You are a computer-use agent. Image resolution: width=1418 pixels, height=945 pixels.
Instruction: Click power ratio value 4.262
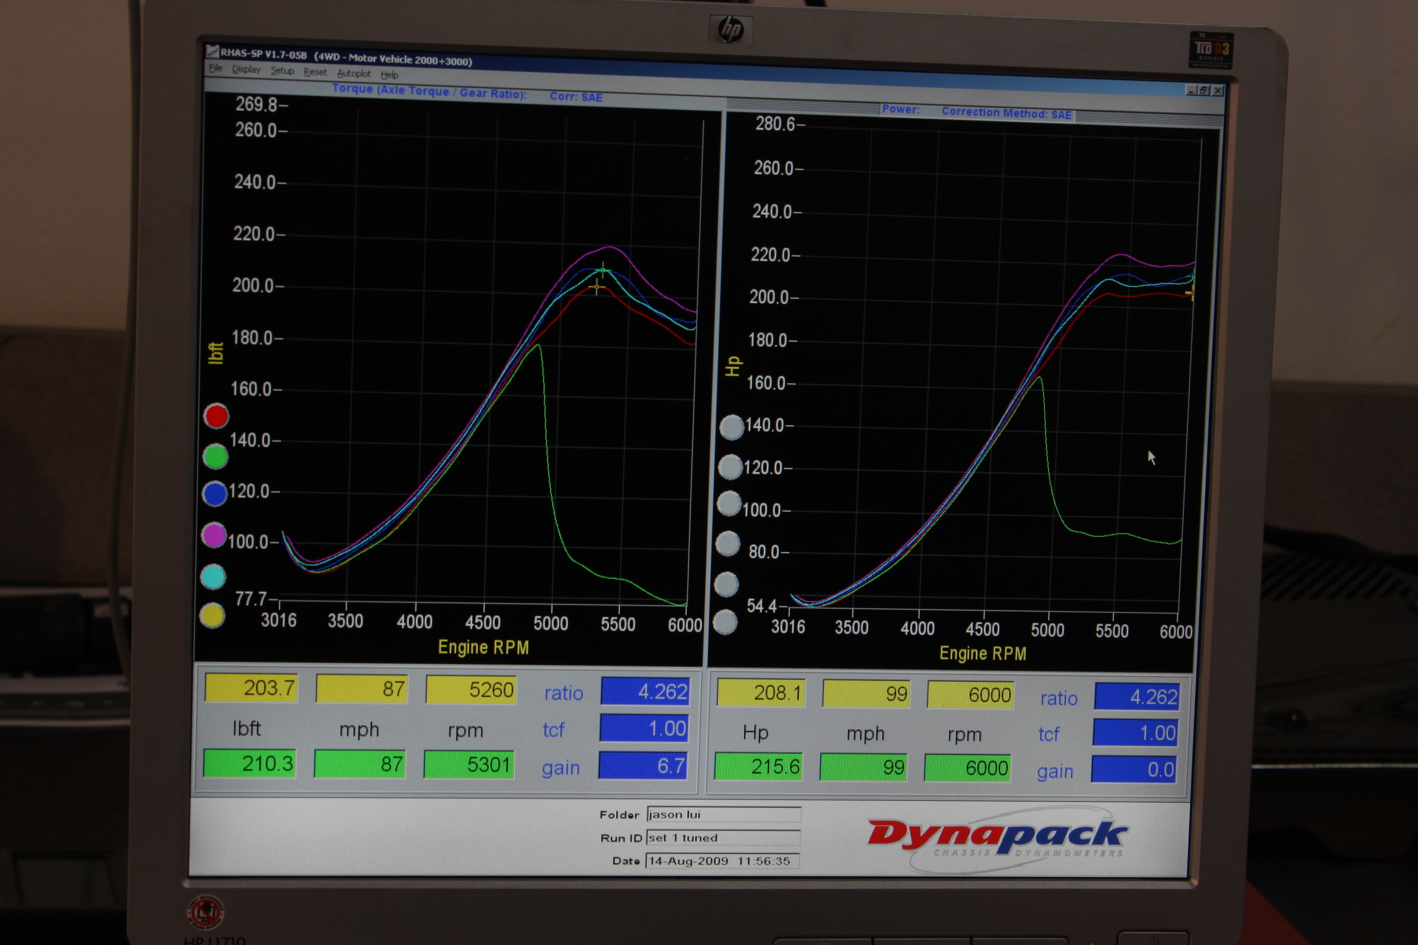coord(1137,697)
